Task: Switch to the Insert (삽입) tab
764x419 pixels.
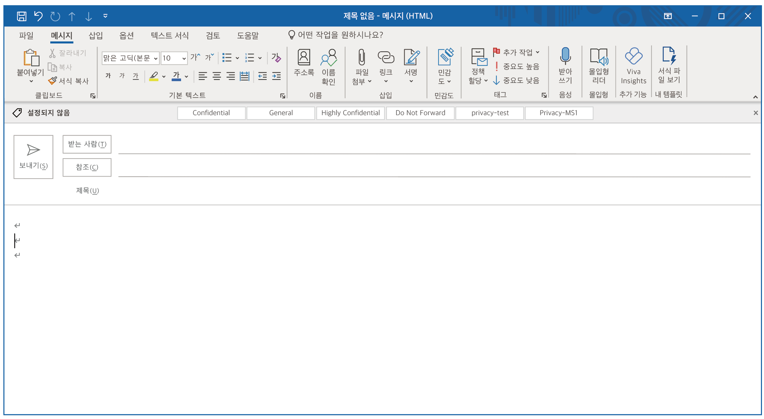Action: (95, 35)
